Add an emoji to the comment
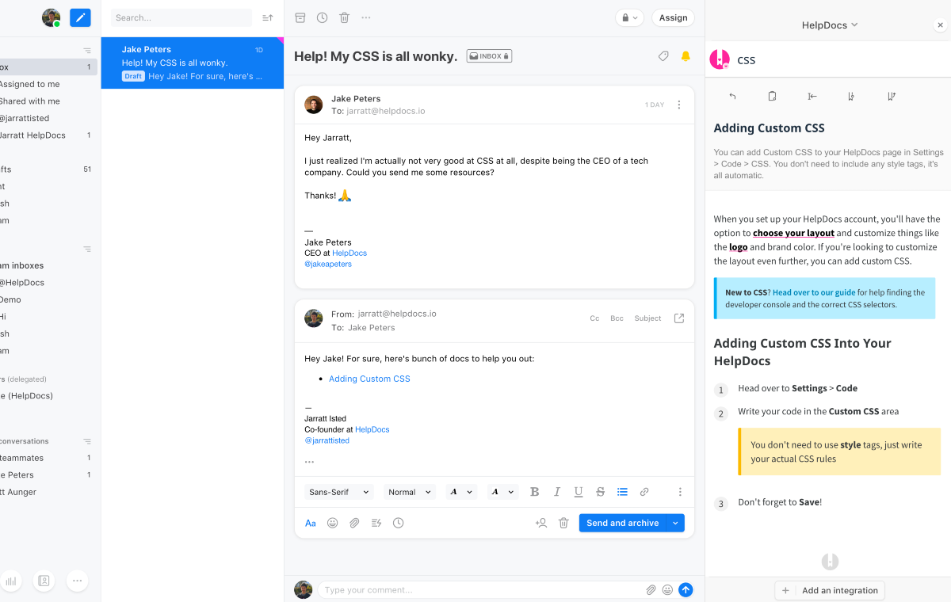Screen dimensions: 951x602 [667, 589]
